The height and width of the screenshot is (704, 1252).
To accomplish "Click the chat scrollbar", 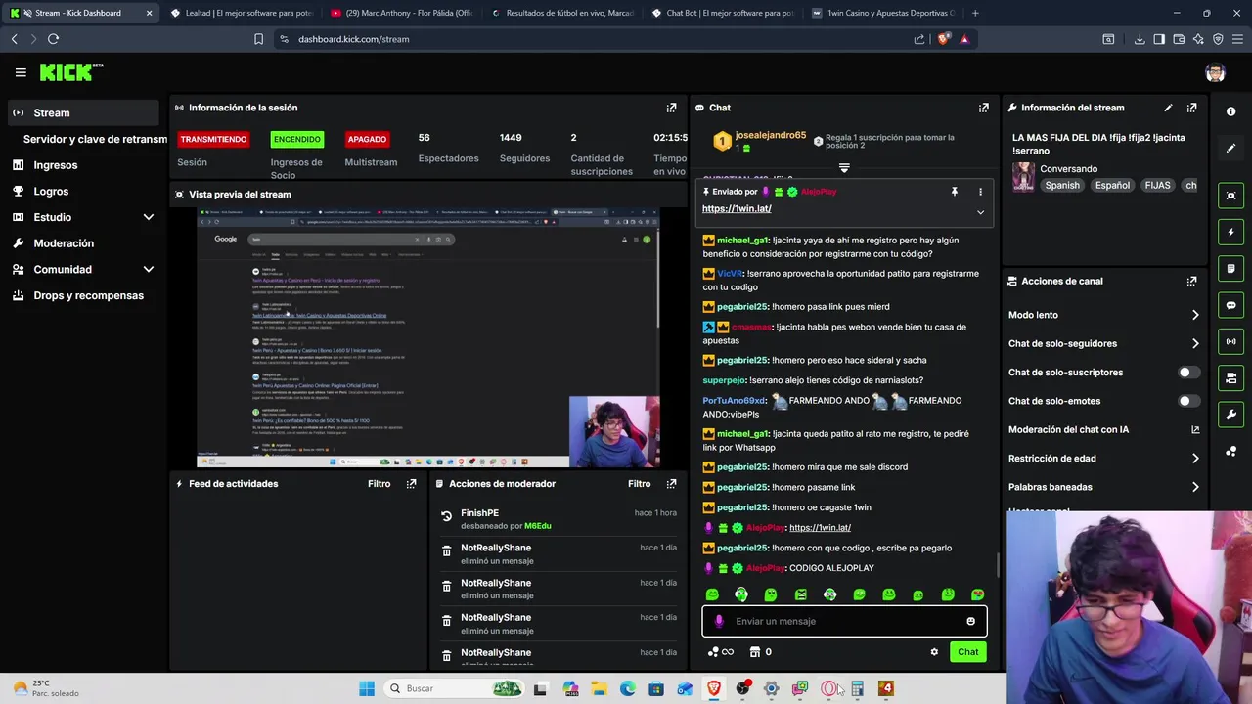I will pyautogui.click(x=997, y=564).
